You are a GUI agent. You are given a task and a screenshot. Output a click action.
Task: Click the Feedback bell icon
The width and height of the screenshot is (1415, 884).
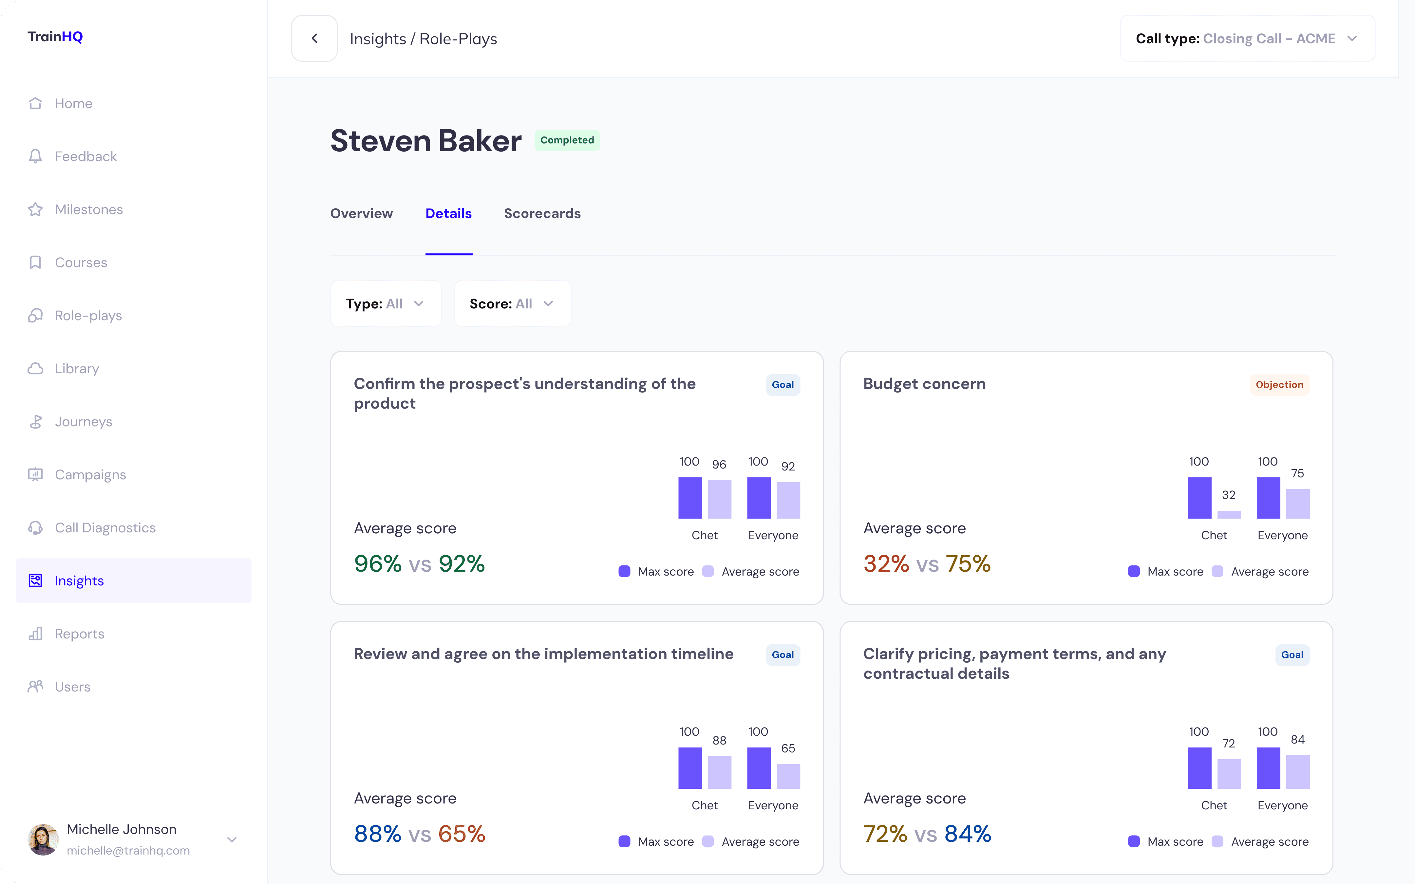36,156
